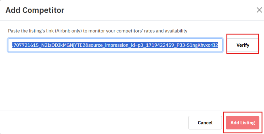This screenshot has width=264, height=134.
Task: Hit the red Add Listing button
Action: pos(242,123)
